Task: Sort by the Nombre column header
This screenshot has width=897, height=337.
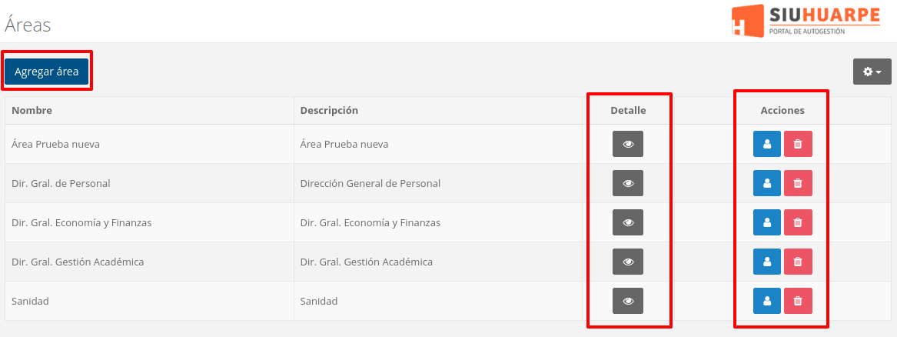Action: pos(32,110)
